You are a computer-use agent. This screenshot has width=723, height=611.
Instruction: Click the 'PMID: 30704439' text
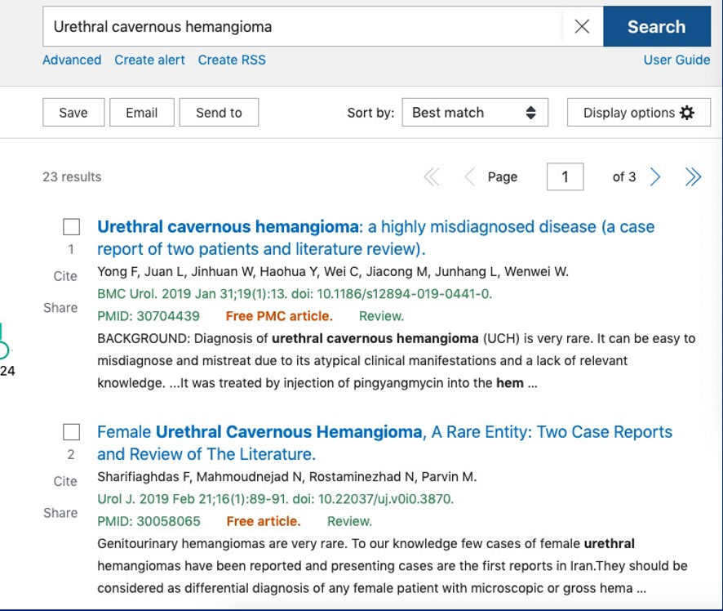149,316
